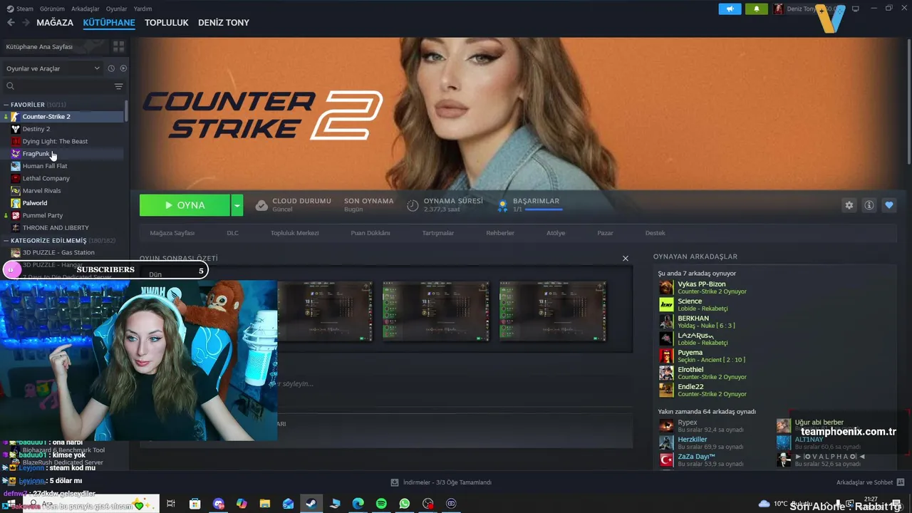Open the DLC link

[233, 233]
